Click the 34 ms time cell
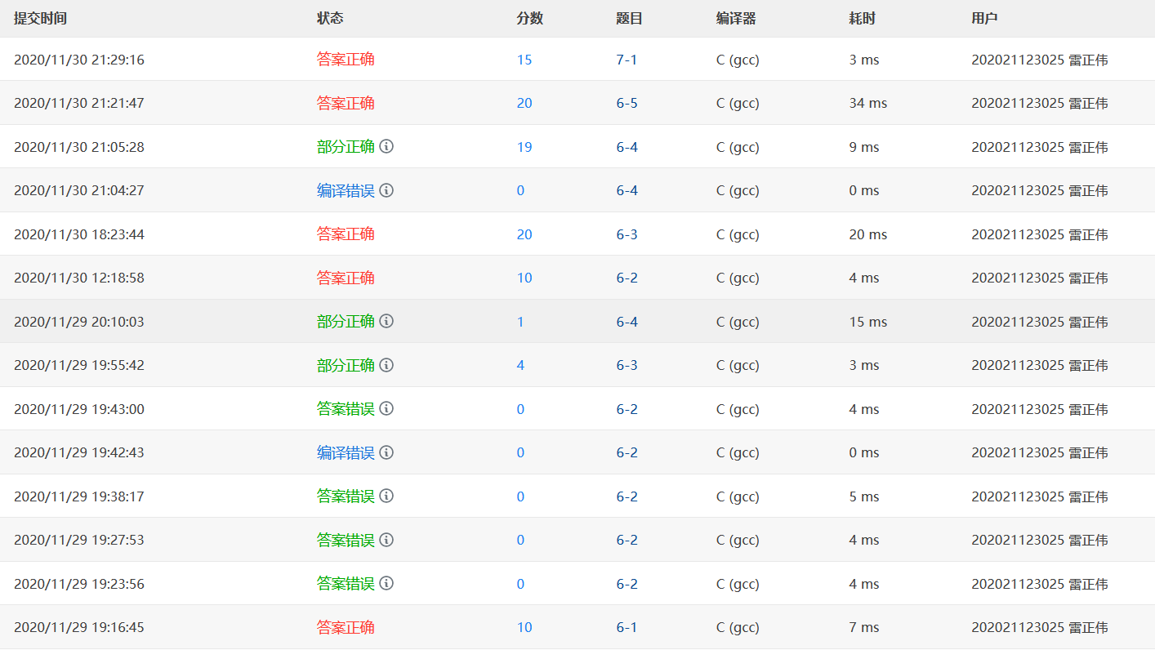Image resolution: width=1155 pixels, height=650 pixels. tap(868, 103)
